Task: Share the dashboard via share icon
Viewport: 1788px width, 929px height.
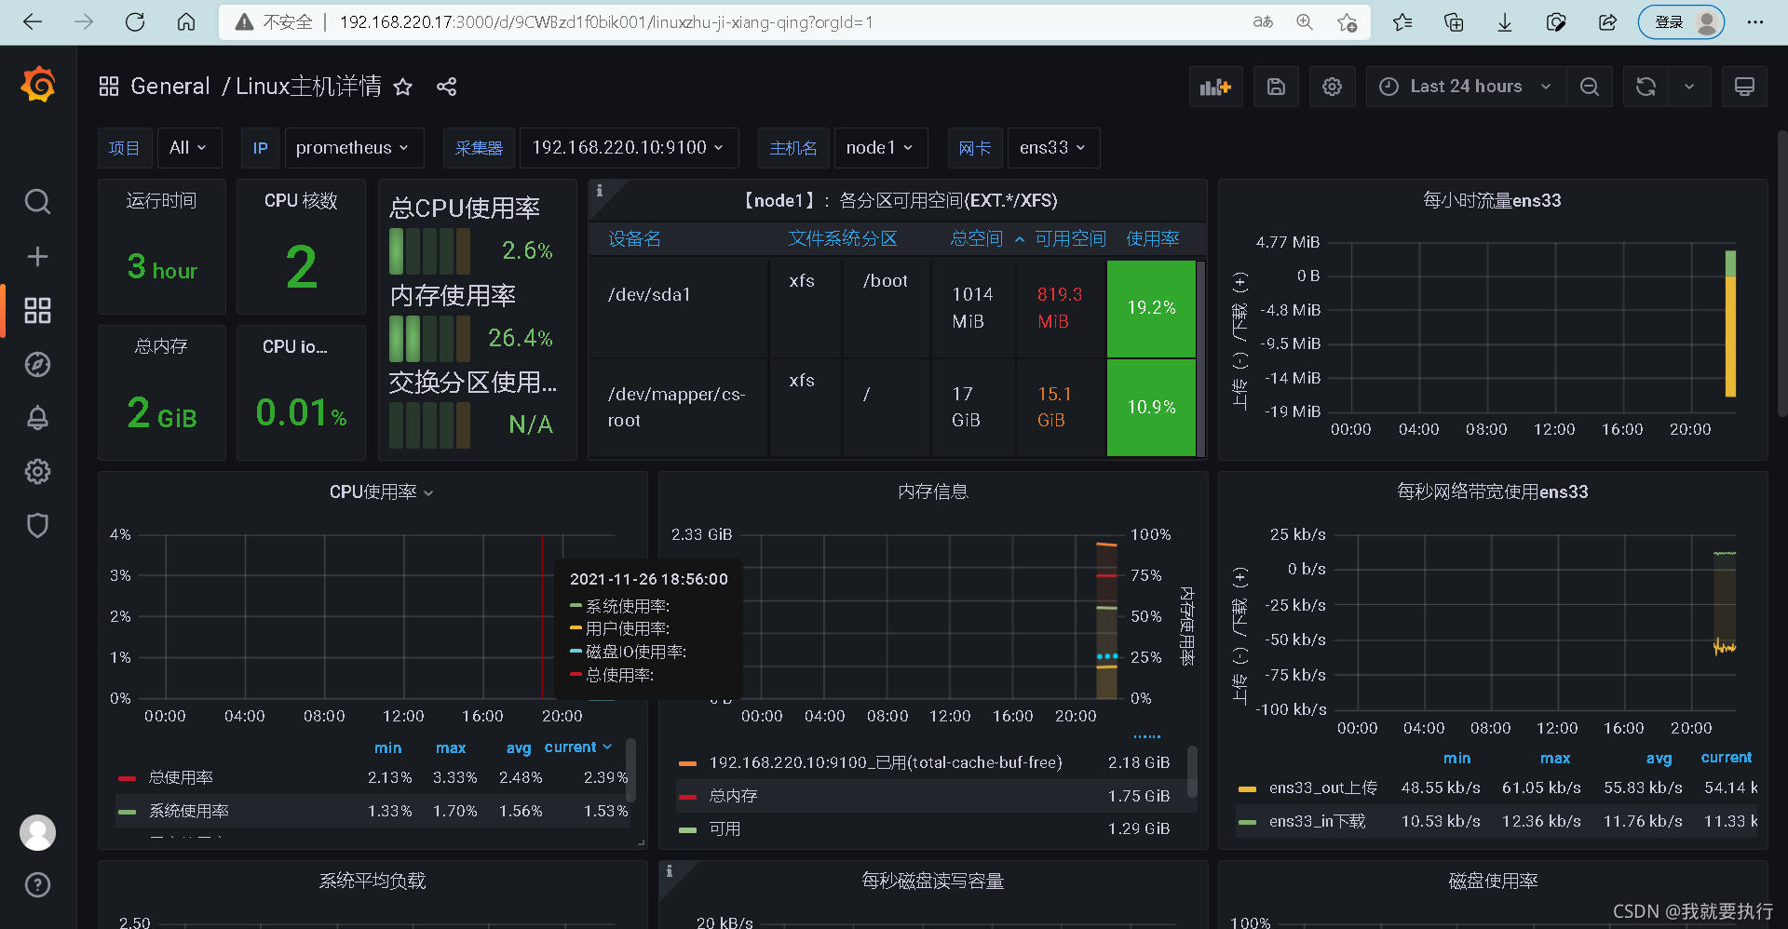Action: coord(446,87)
